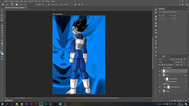Viewport: 189px width, 106px height.
Task: Create a new layer icon
Action: [183, 101]
